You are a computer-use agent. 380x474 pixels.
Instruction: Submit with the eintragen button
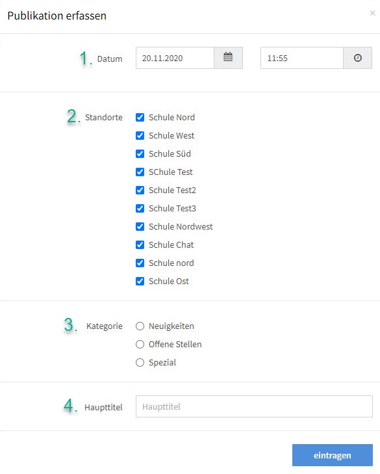tap(333, 455)
